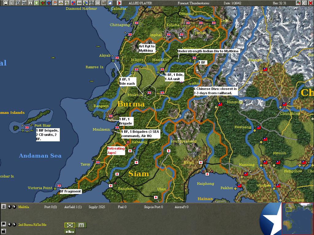314x235 pixels.
Task: Click the striped list toolbar icon
Action: [104, 3]
